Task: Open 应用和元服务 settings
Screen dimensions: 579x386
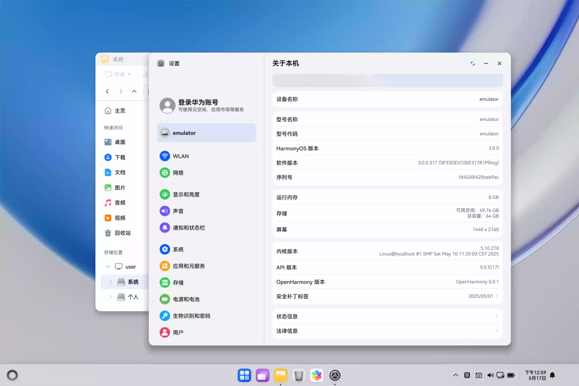Action: coord(206,266)
